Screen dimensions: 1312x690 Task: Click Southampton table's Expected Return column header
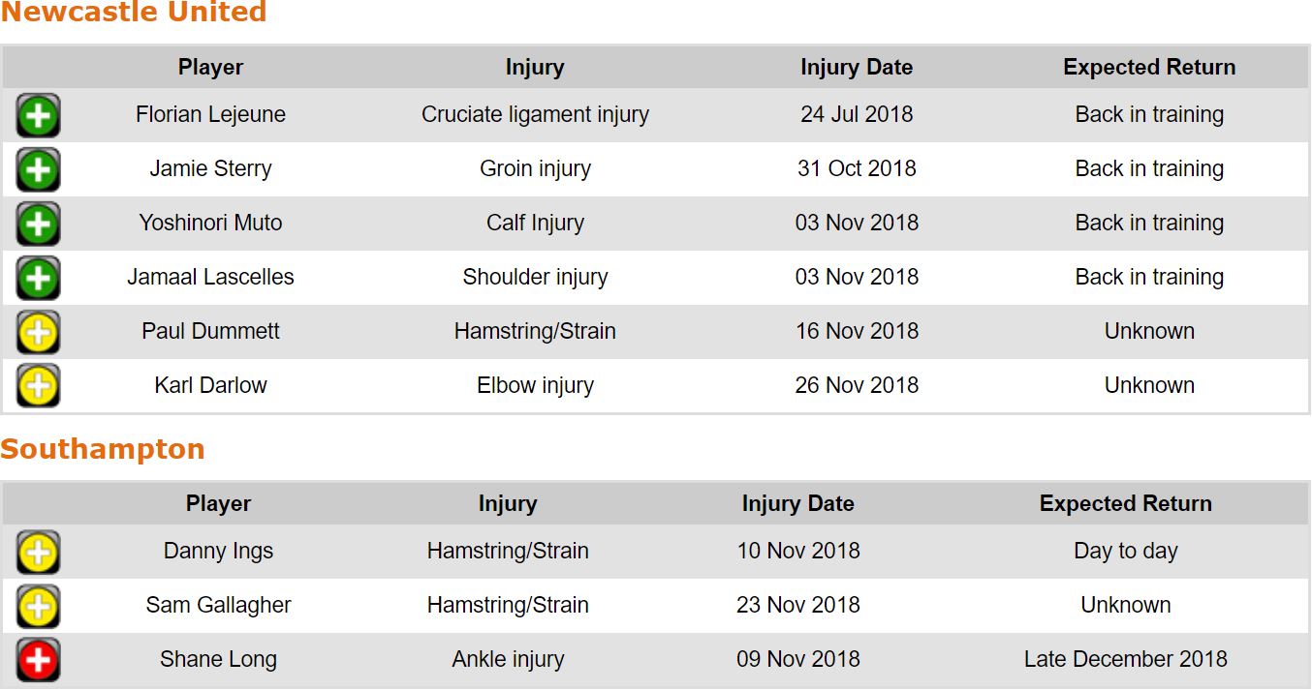coord(1125,504)
